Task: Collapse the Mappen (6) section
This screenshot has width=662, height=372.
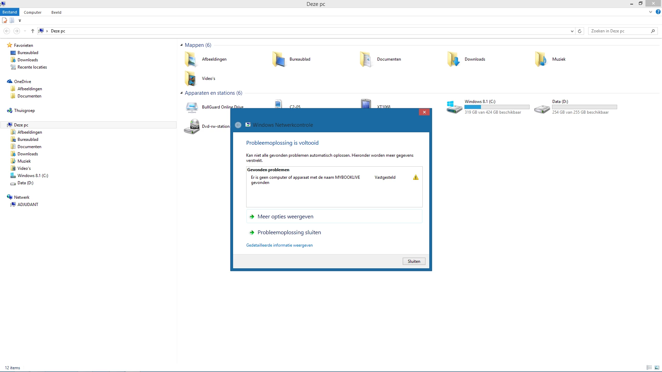Action: (x=182, y=45)
